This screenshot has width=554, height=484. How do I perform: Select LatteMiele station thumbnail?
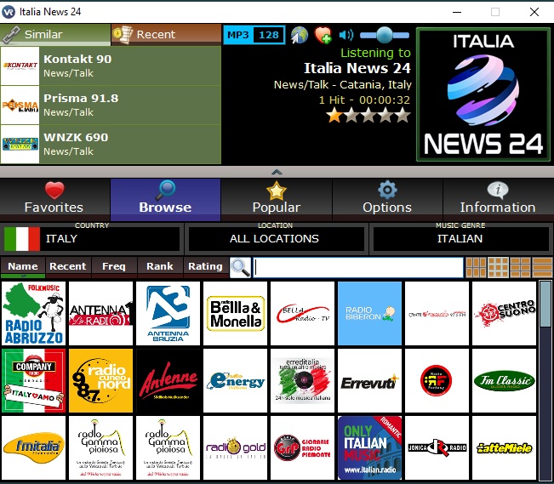coord(504,447)
